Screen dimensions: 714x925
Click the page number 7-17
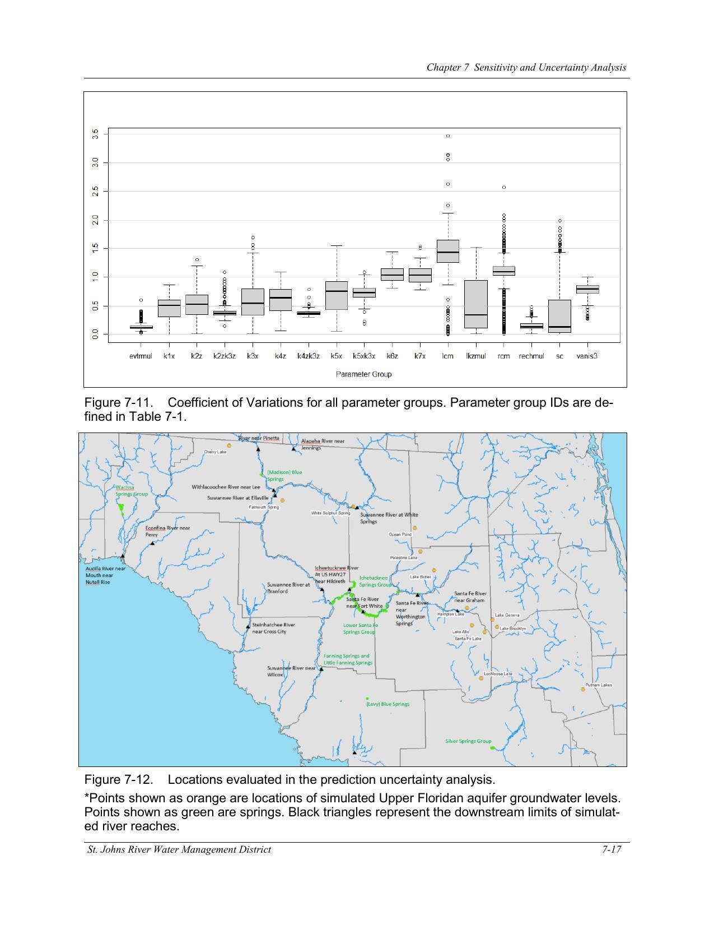(x=612, y=849)
